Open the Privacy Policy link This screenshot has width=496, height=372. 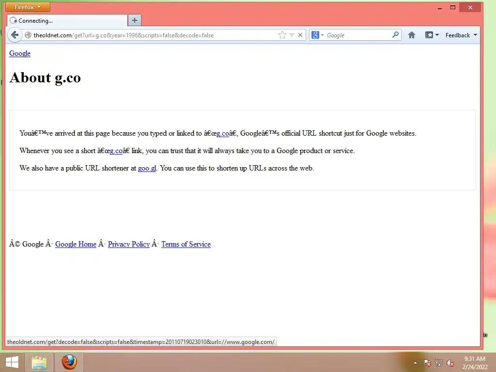129,244
